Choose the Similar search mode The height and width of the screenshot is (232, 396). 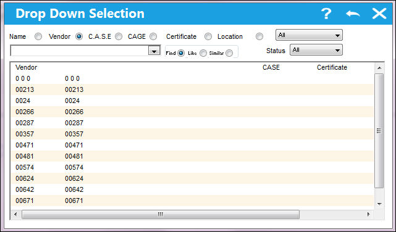[229, 53]
